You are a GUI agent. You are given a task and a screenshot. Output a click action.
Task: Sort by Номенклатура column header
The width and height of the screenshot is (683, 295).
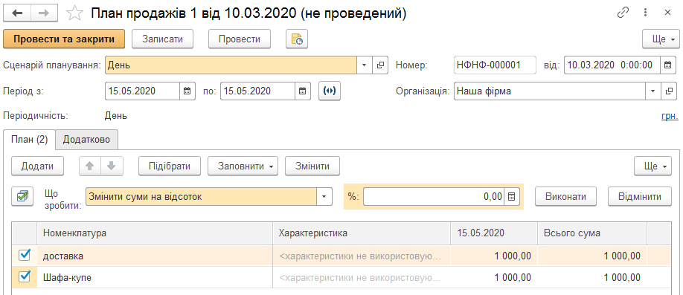(x=155, y=233)
